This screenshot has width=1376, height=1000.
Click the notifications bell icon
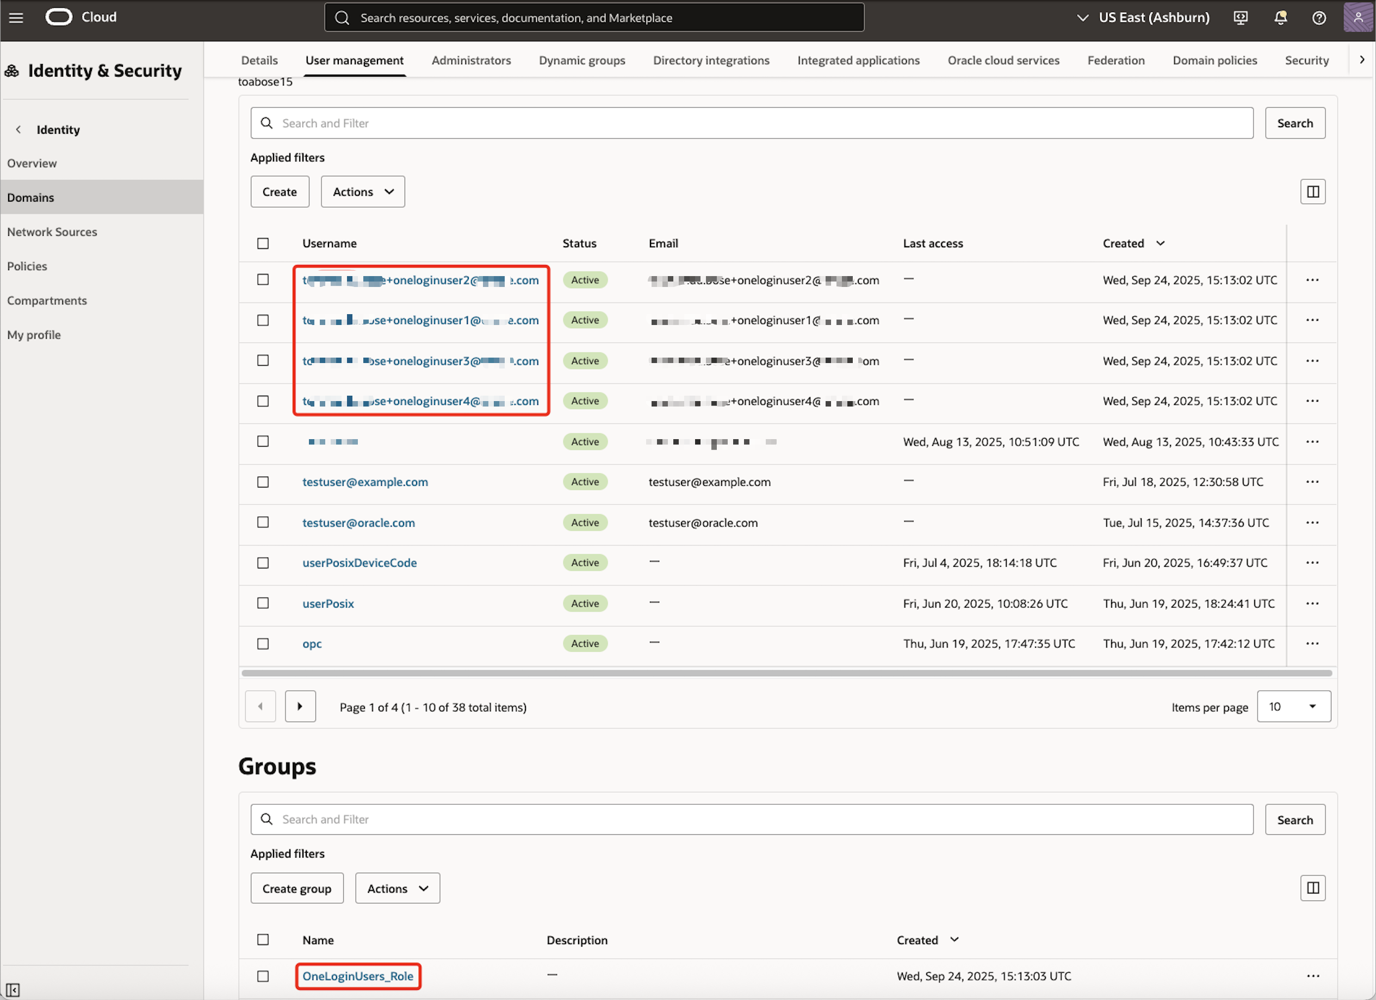coord(1280,17)
